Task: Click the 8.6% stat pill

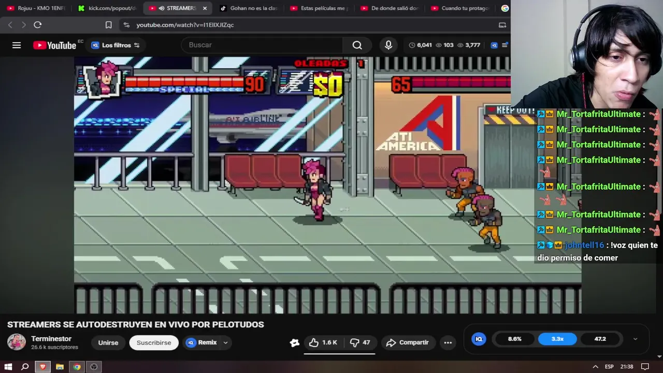Action: [515, 339]
